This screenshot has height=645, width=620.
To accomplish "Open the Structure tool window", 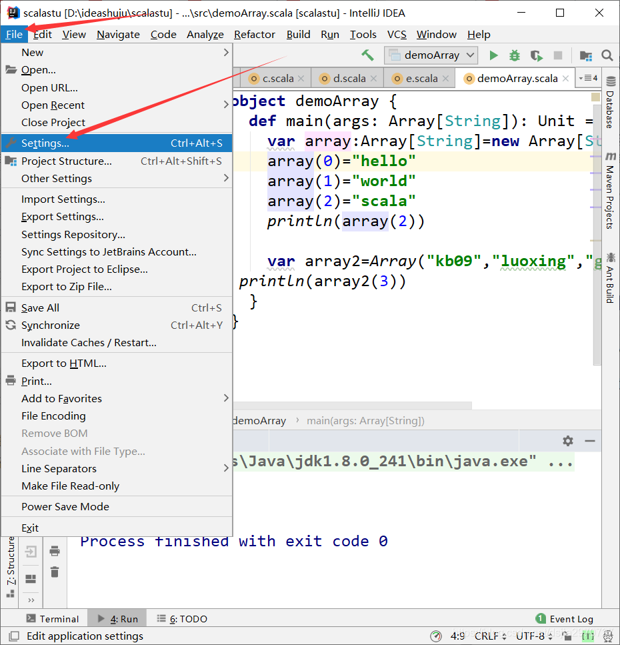I will 10,567.
